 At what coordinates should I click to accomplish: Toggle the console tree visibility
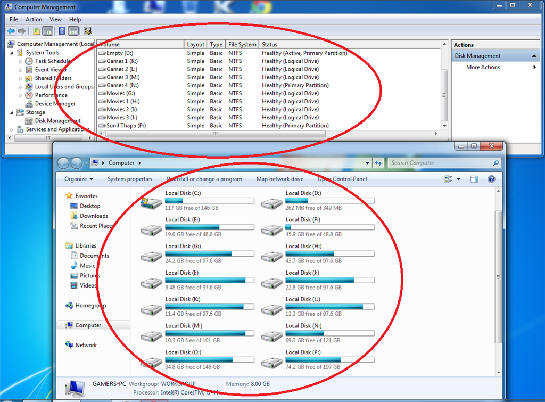47,30
